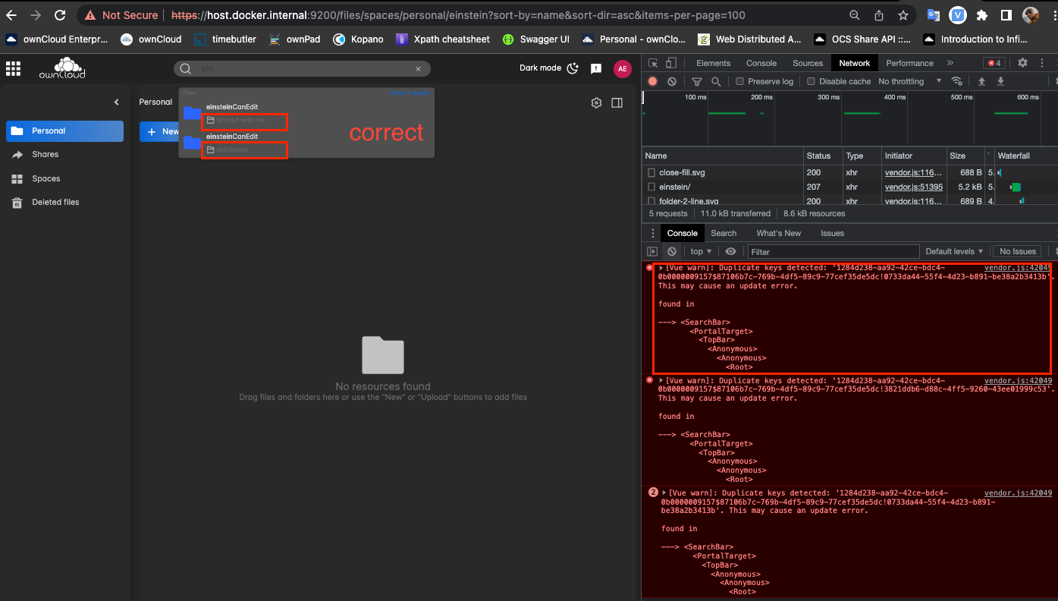Clear the network request log
This screenshot has width=1058, height=601.
(x=672, y=81)
